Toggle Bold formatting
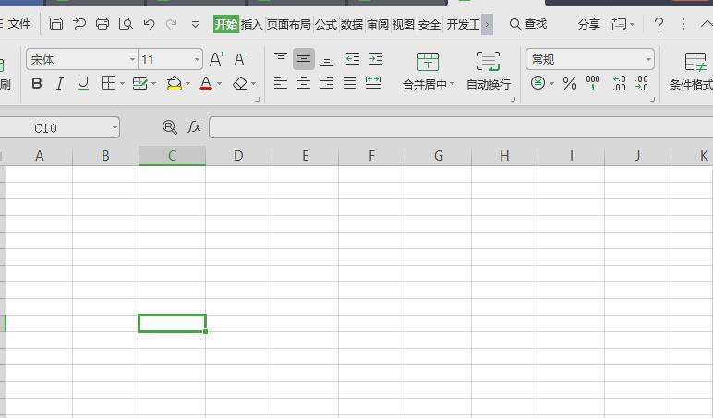Image resolution: width=713 pixels, height=418 pixels. tap(37, 83)
